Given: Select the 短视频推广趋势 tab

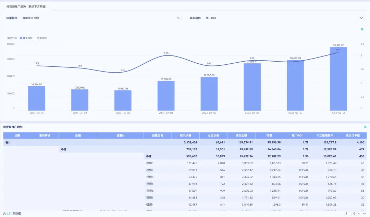Looking at the screenshot, I should pos(26,7).
